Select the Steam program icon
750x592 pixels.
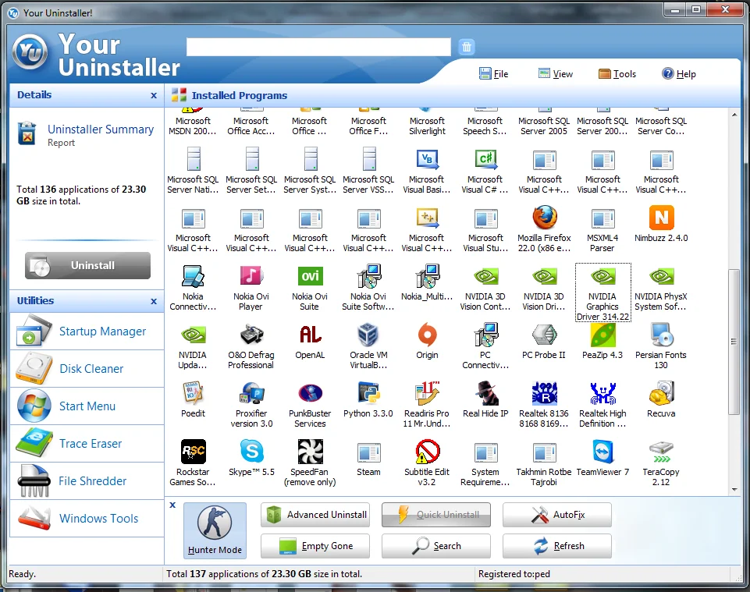pyautogui.click(x=368, y=452)
